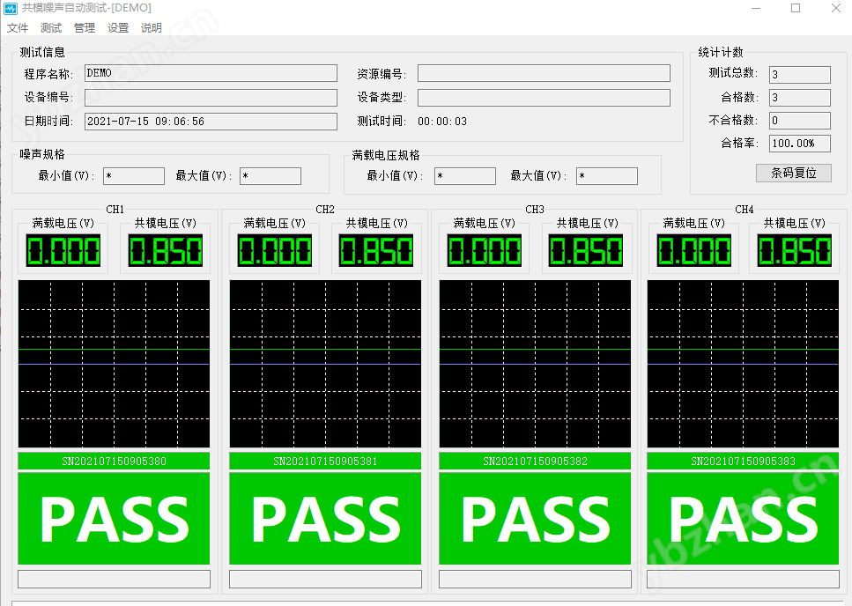Open the 文件 menu

(x=18, y=28)
